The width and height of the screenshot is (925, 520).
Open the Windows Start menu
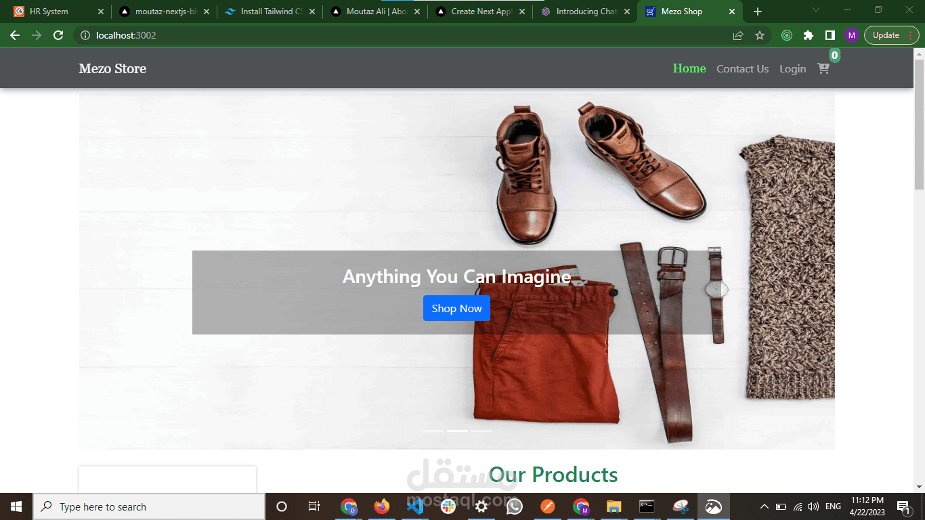(16, 506)
